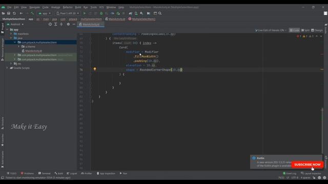Switch editor to Split view
This screenshot has width=328, height=184.
coord(305,30)
